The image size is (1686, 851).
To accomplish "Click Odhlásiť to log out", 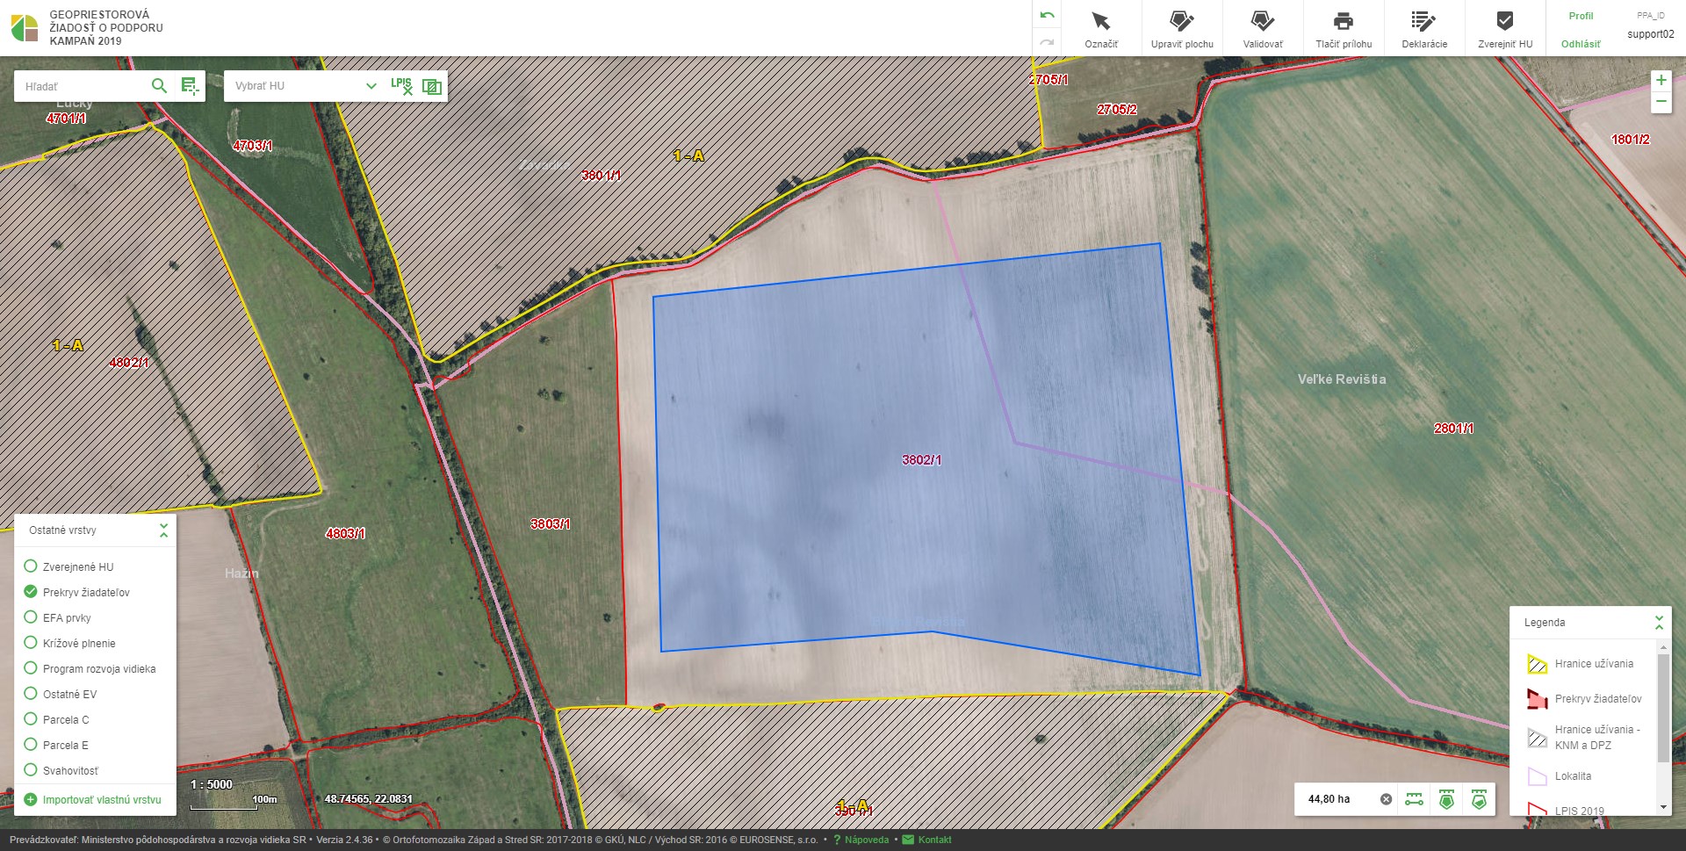I will click(1581, 44).
